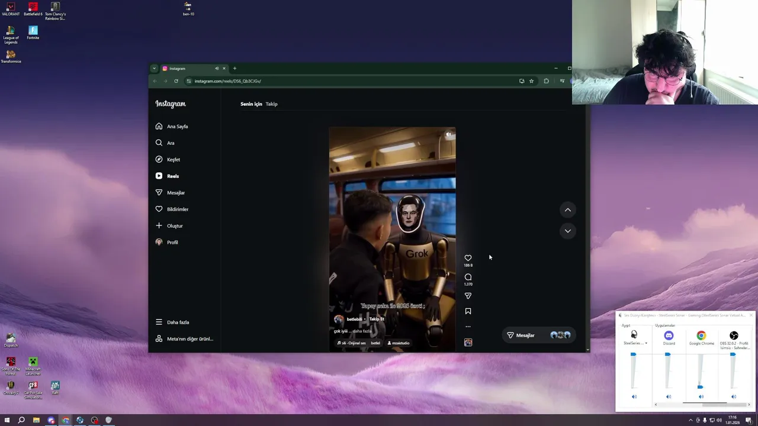Go to next reel down arrow
This screenshot has height=426, width=758.
567,231
